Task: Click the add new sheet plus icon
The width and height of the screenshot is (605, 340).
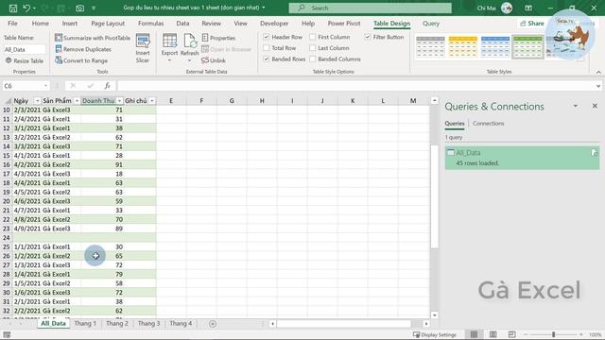Action: point(213,324)
